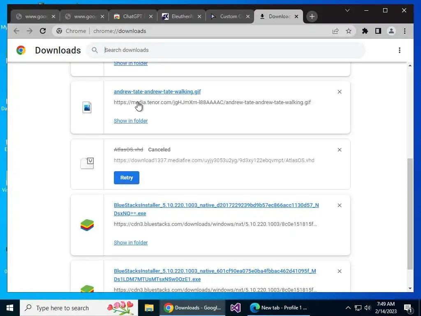The width and height of the screenshot is (421, 316).
Task: Click the first BlueStacks icon
Action: coord(87,225)
